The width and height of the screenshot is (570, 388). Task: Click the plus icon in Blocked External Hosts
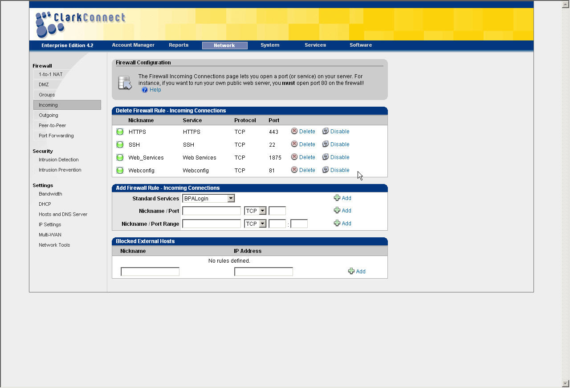[x=351, y=271]
